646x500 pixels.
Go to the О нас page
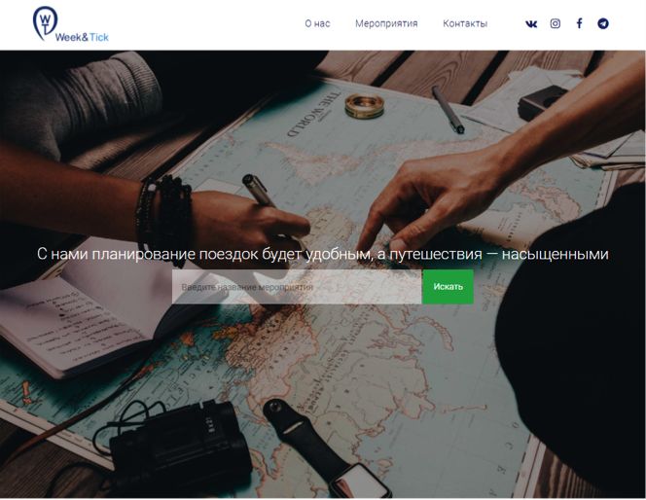[x=317, y=23]
